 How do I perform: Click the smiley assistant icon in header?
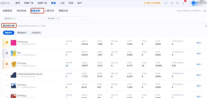click(166, 3)
